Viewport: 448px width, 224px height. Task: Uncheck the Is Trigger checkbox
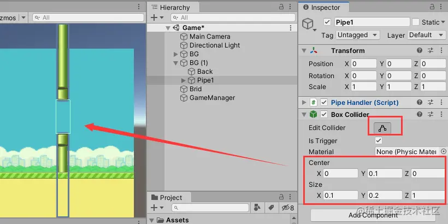pos(379,140)
